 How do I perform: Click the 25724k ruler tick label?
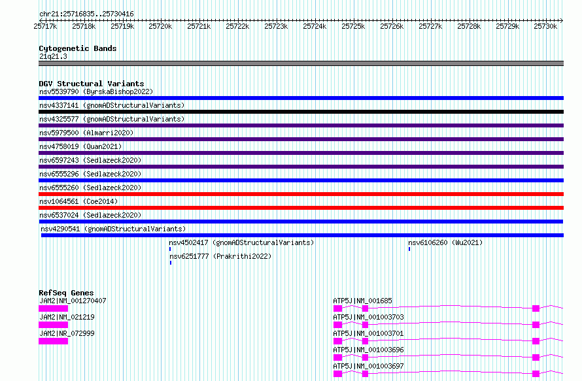[315, 26]
